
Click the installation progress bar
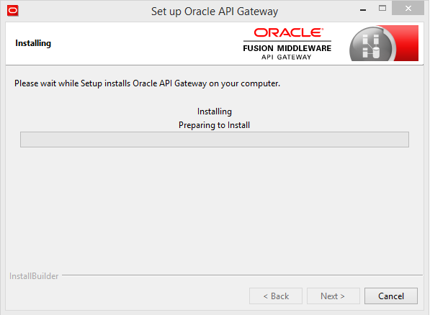[x=215, y=140]
